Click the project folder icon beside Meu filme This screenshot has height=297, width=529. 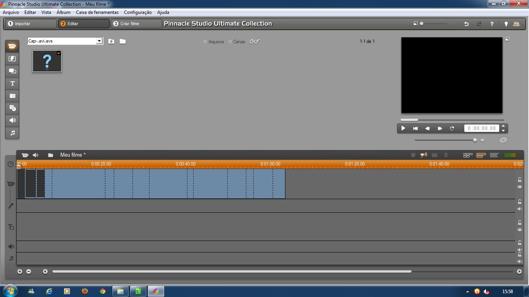point(50,155)
